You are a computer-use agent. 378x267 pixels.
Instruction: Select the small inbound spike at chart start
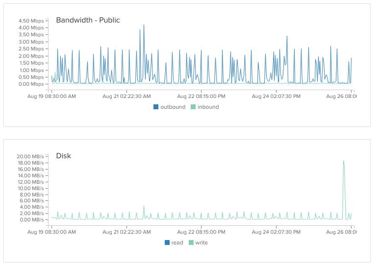coord(55,73)
